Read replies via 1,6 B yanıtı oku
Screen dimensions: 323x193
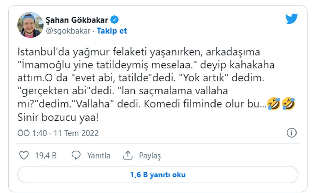[158, 175]
